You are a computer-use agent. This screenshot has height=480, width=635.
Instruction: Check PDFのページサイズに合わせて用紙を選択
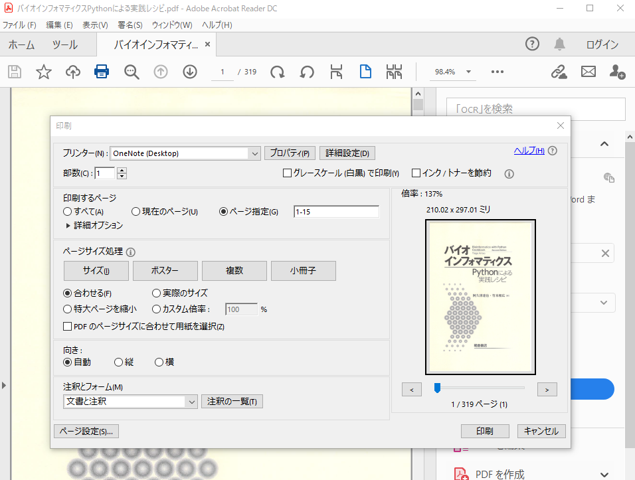coord(68,326)
